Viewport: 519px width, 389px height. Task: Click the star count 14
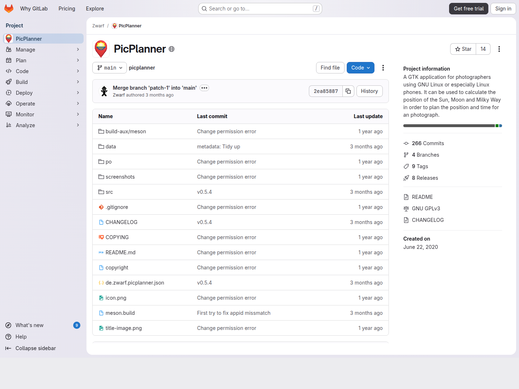pos(483,49)
